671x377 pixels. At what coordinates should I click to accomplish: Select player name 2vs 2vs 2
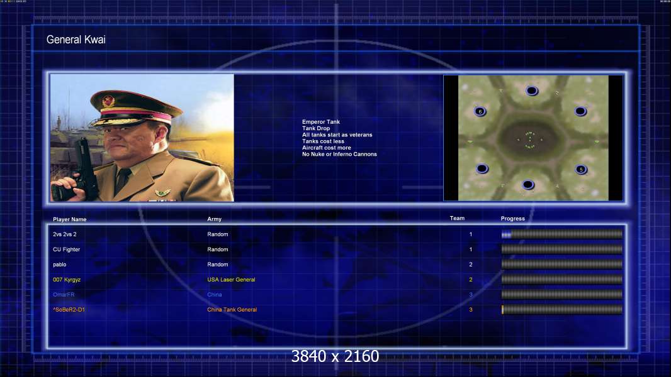65,234
